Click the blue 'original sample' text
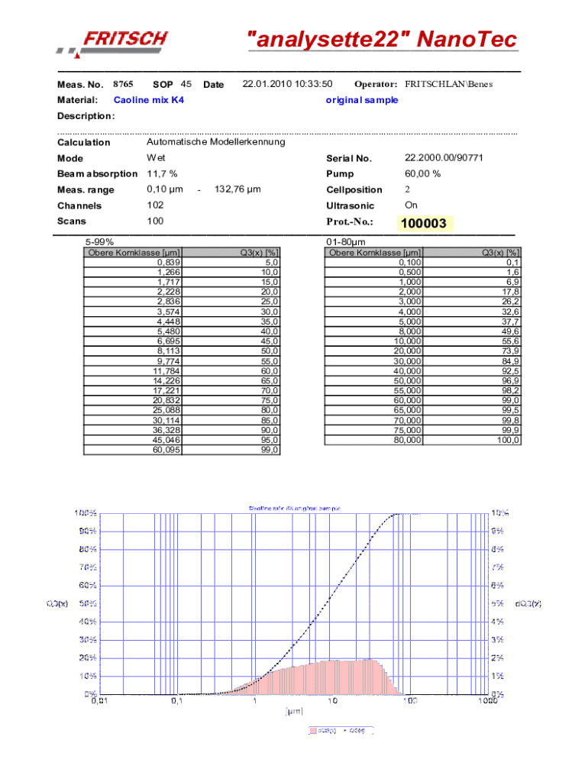This screenshot has width=588, height=782. click(x=361, y=100)
